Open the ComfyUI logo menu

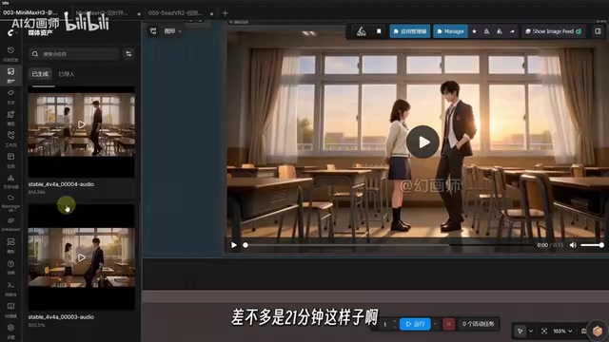pos(10,33)
